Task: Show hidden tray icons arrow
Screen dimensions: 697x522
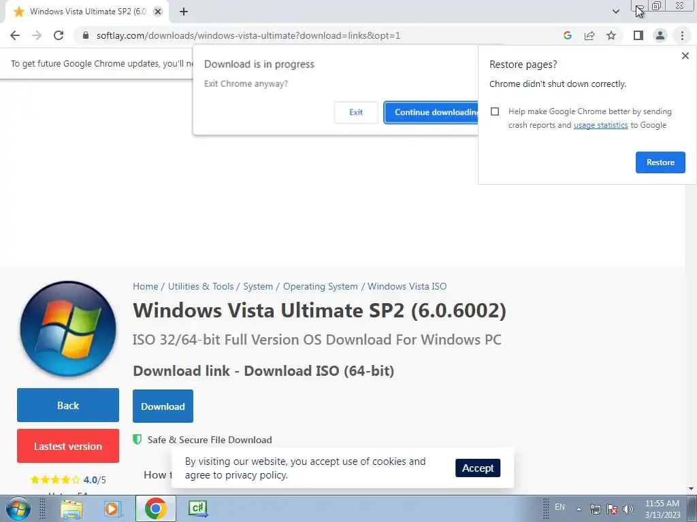Action: coord(579,509)
